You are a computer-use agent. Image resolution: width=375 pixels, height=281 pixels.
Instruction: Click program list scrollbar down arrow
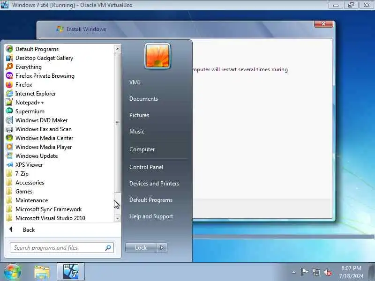coord(117,218)
